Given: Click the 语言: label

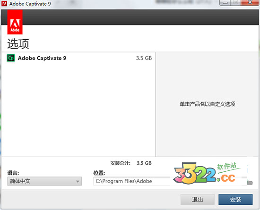Looking at the screenshot, I should (x=13, y=173).
